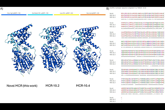The height and width of the screenshot is (110, 165).
Task: Click the dark blue Very high pLDDT bar
Action: tap(14, 15)
